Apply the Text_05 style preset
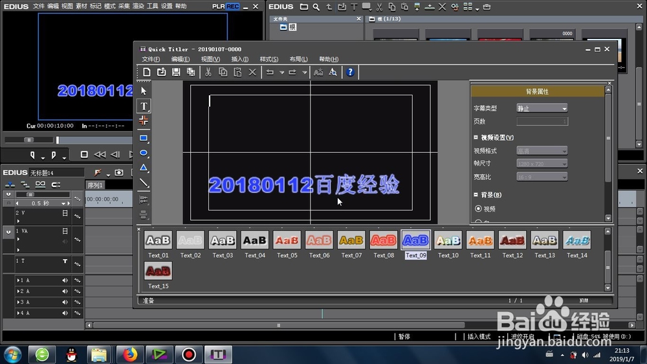647x364 pixels. click(287, 244)
